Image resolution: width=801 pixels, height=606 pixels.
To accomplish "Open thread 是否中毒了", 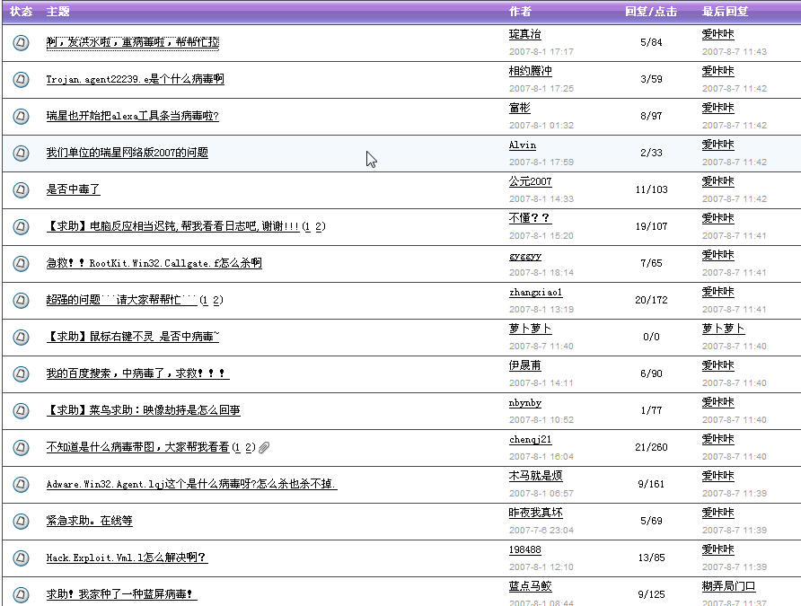I will [x=73, y=189].
